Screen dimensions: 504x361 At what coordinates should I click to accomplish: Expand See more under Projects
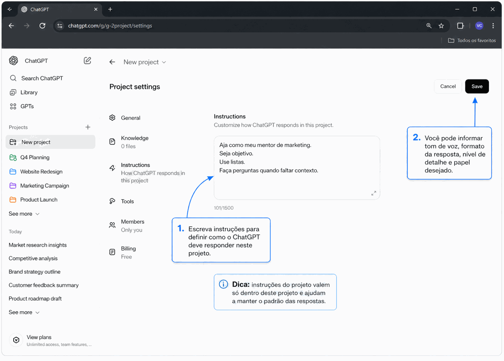point(24,214)
